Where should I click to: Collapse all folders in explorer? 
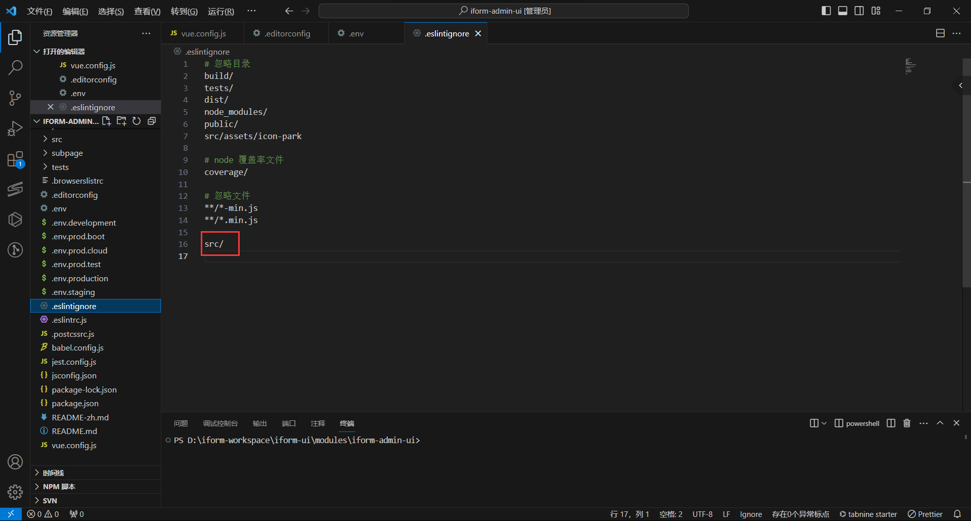(152, 121)
